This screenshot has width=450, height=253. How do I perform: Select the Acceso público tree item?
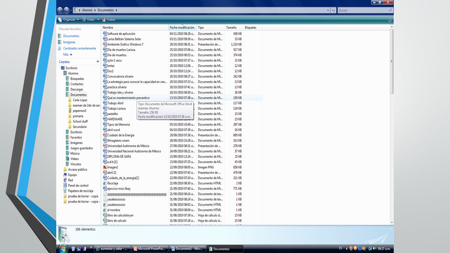click(x=77, y=169)
